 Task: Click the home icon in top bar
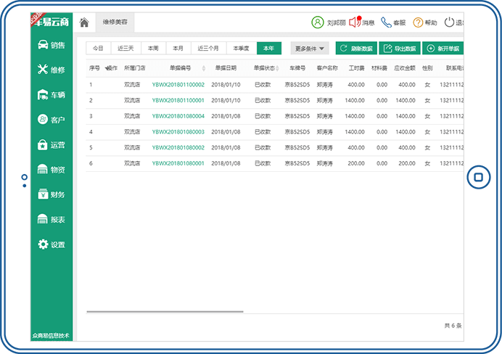(84, 22)
